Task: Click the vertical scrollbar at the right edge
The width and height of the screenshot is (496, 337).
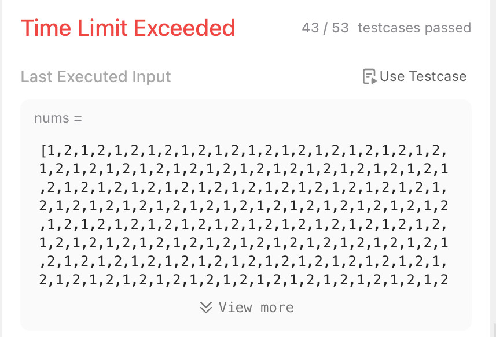Action: click(x=494, y=329)
